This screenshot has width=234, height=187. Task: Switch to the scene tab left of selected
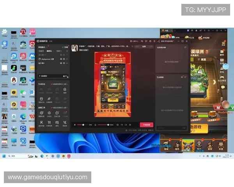pyautogui.click(x=41, y=51)
